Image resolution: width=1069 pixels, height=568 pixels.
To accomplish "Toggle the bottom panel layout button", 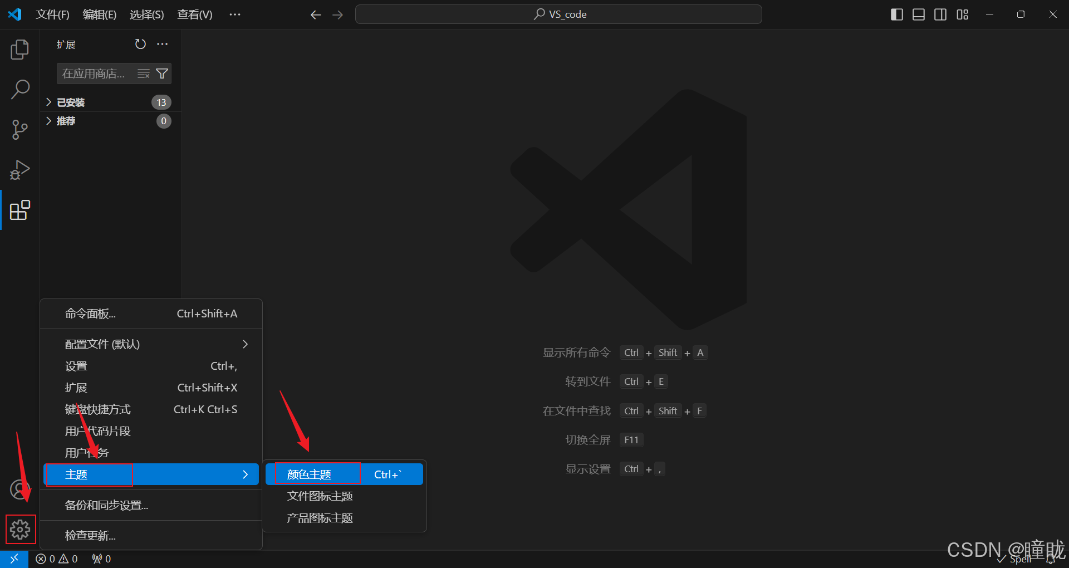I will click(919, 14).
